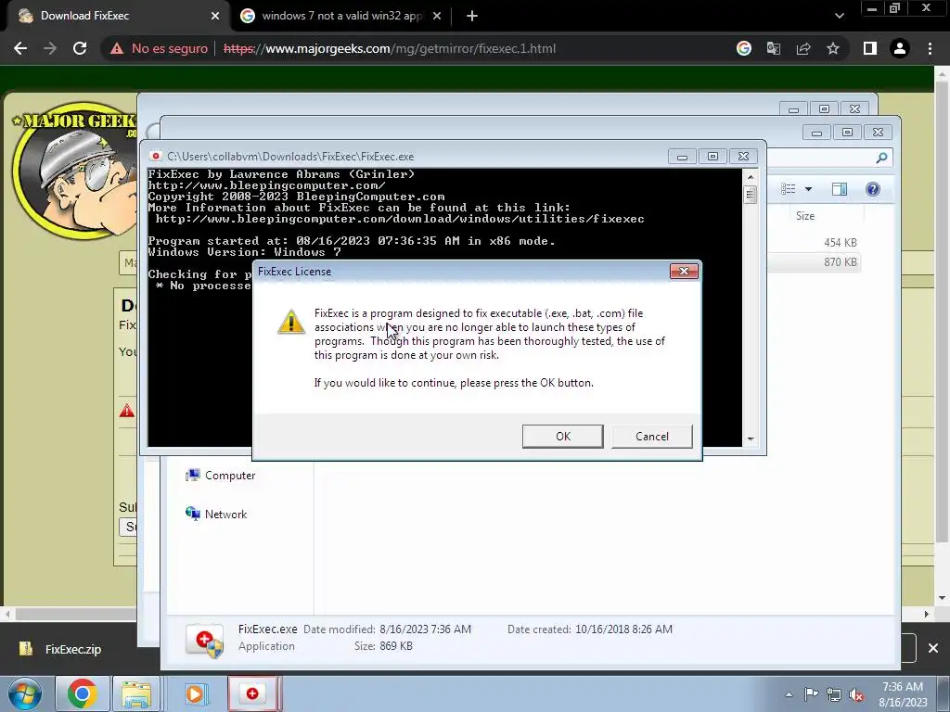Screen dimensions: 950x712
Task: Open Chrome profile icon
Action: [900, 48]
